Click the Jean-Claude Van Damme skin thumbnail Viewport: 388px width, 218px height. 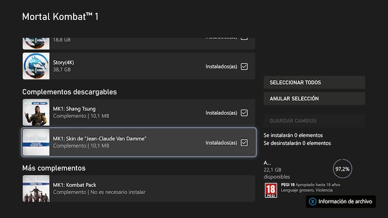(x=36, y=142)
